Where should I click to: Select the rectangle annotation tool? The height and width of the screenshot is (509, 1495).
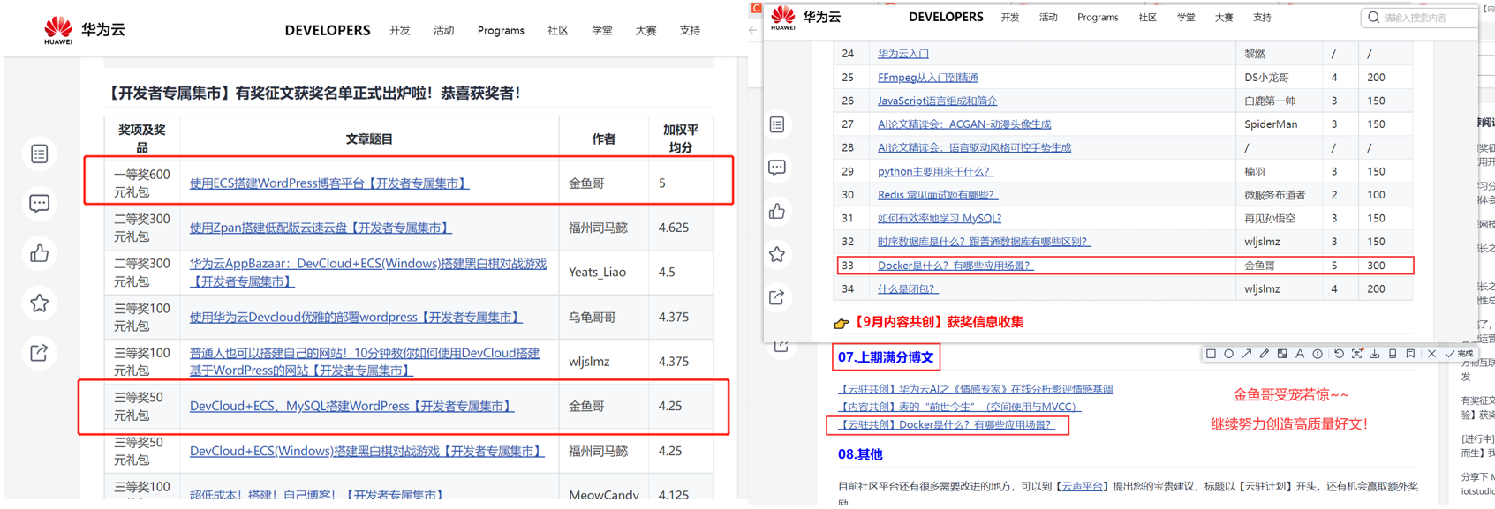[x=1211, y=354]
